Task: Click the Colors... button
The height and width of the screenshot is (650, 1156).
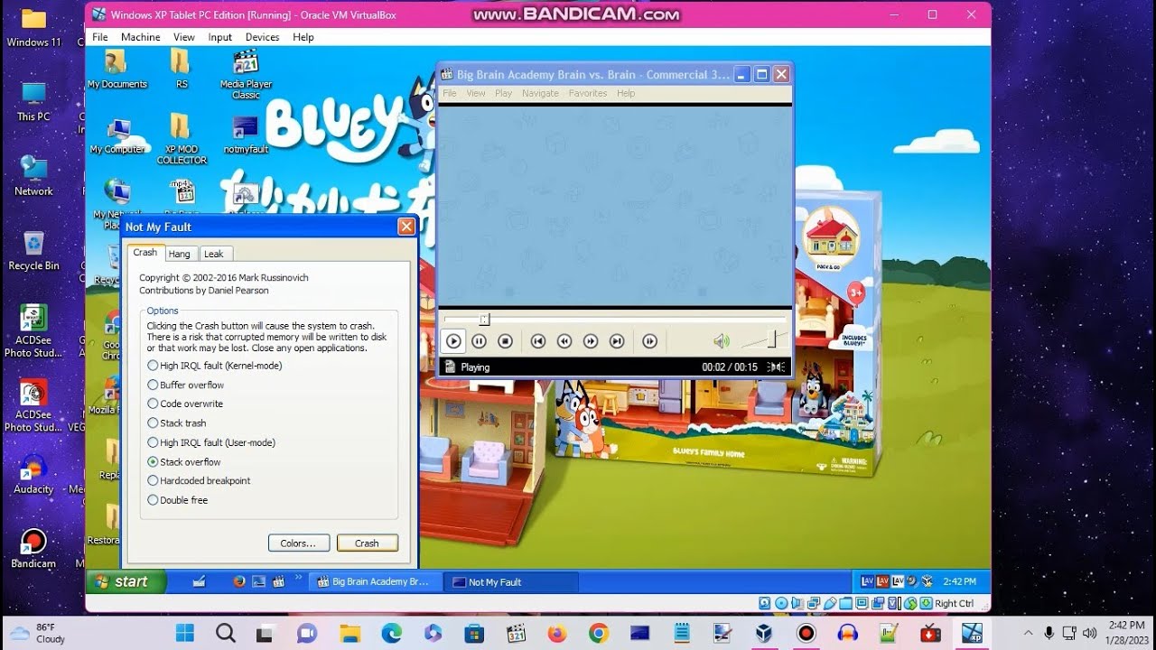Action: click(298, 543)
